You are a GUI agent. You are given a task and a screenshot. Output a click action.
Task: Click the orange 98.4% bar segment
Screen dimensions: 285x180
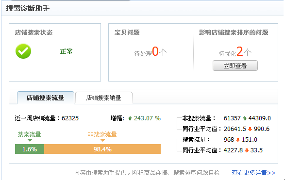point(102,149)
